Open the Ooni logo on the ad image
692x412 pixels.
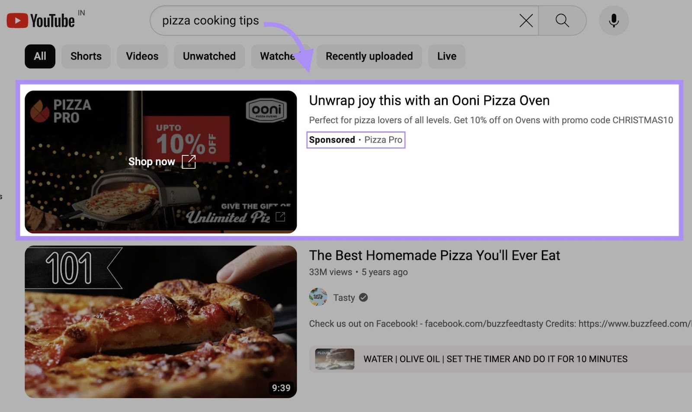266,110
